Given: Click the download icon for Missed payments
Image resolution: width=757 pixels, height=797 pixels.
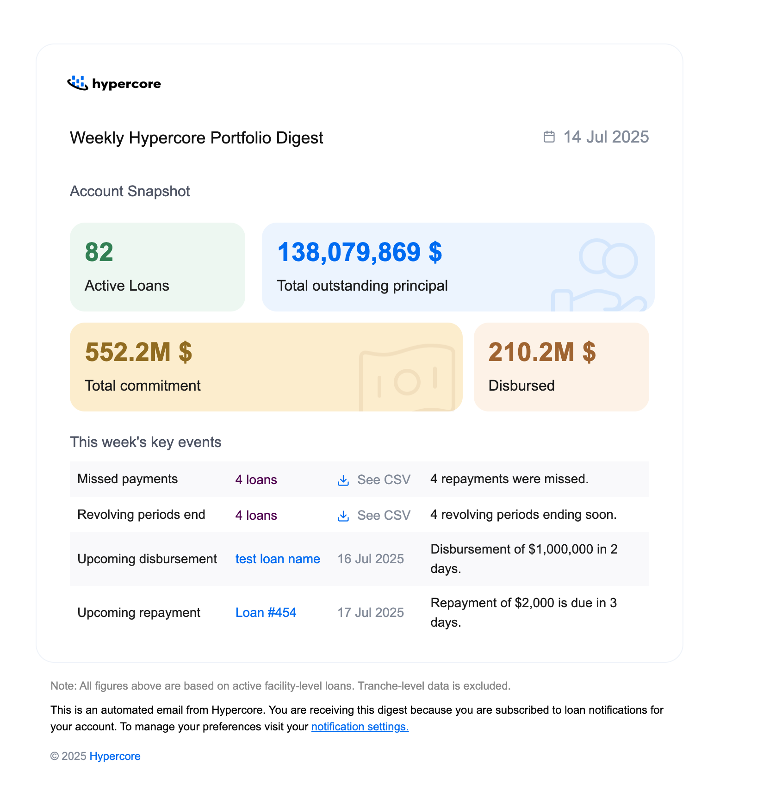Looking at the screenshot, I should point(343,480).
